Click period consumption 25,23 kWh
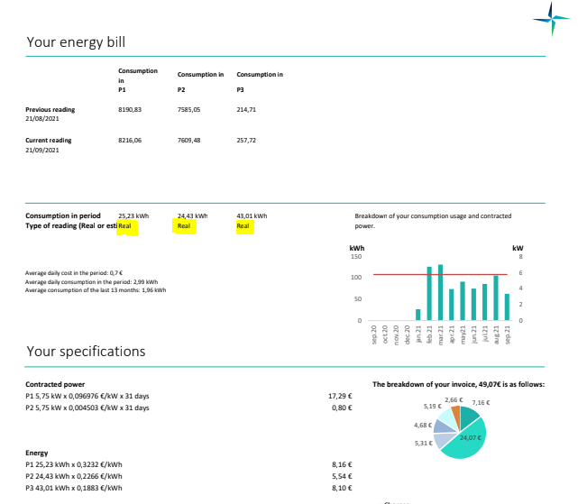The height and width of the screenshot is (504, 578). pos(133,215)
